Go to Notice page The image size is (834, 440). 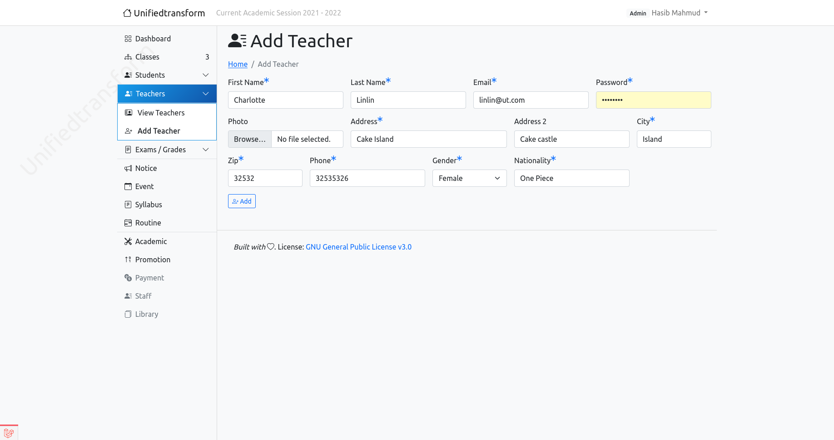167,168
